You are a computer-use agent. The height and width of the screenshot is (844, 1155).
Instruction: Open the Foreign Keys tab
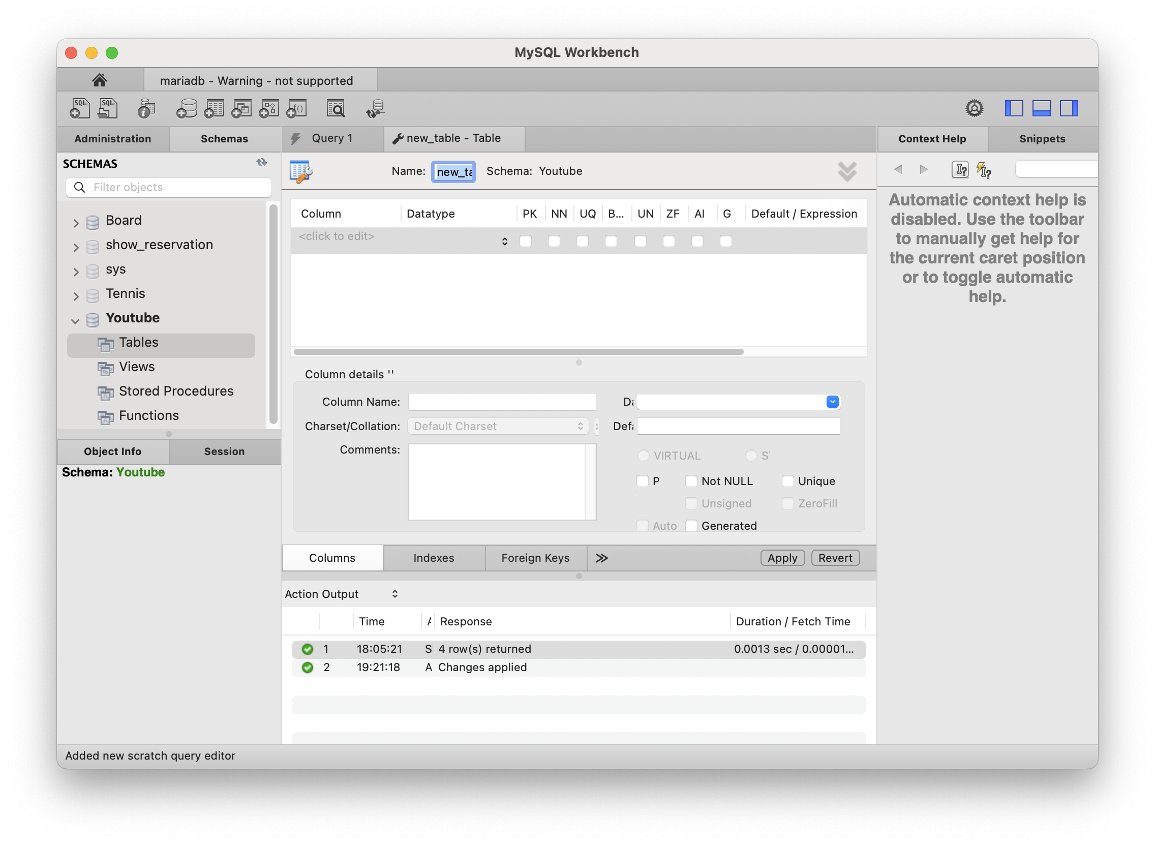point(536,558)
